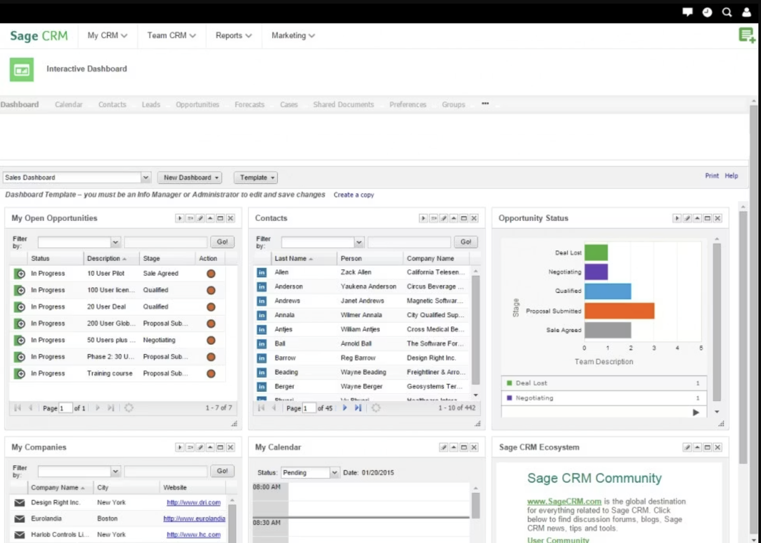Open the 10 User Pilot opportunity icon
The image size is (761, 543).
point(20,273)
